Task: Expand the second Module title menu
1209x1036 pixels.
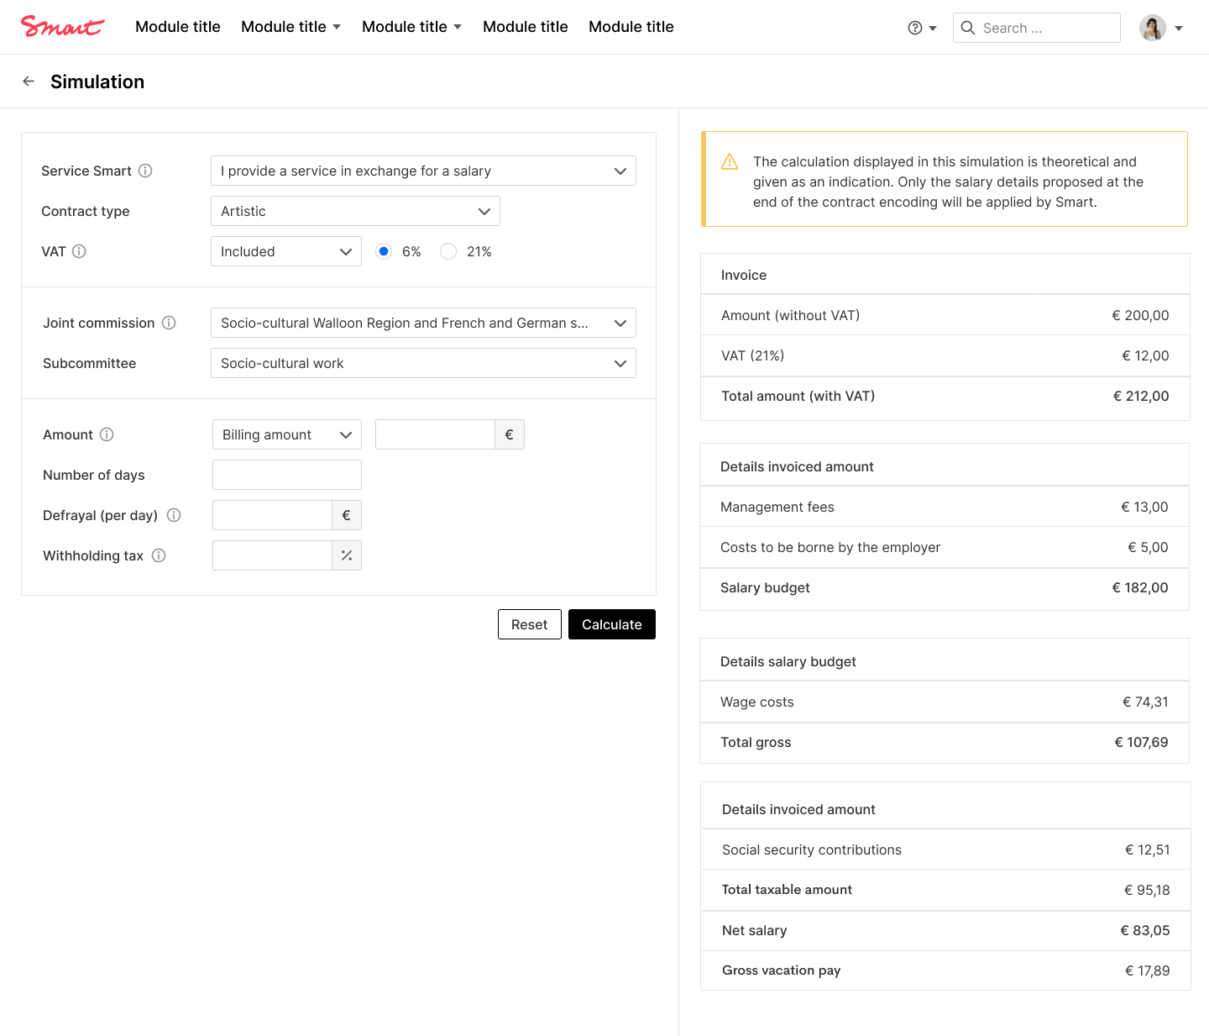Action: (291, 27)
